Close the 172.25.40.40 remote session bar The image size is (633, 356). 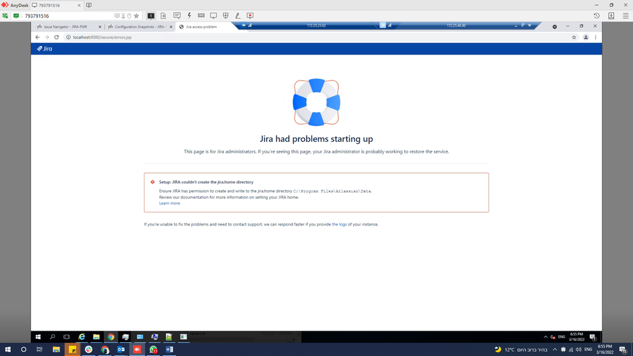tap(530, 25)
